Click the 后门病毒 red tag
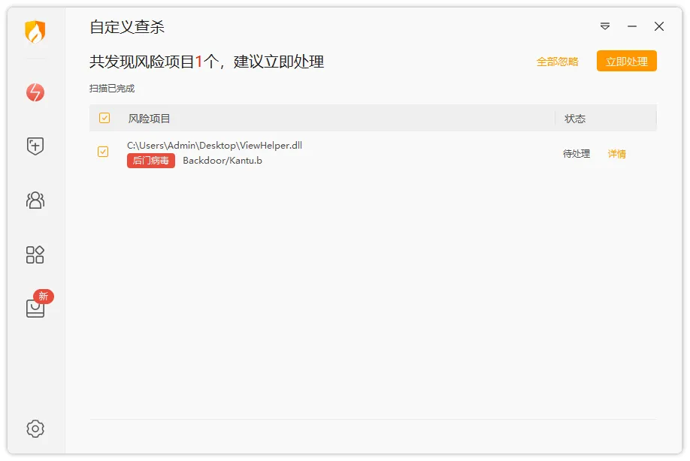The width and height of the screenshot is (690, 461). [151, 161]
